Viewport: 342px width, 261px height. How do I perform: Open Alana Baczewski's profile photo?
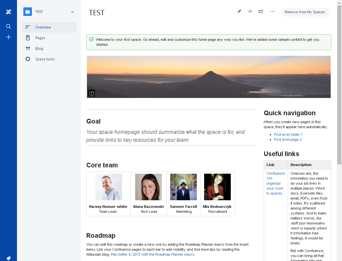click(149, 187)
